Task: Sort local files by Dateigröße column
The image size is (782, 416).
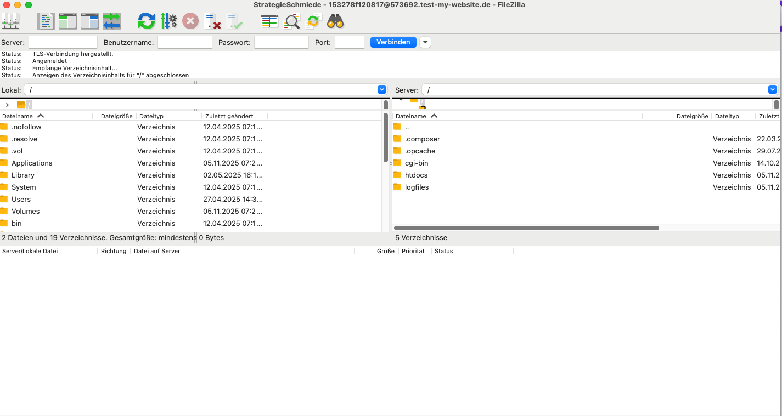Action: (x=116, y=116)
